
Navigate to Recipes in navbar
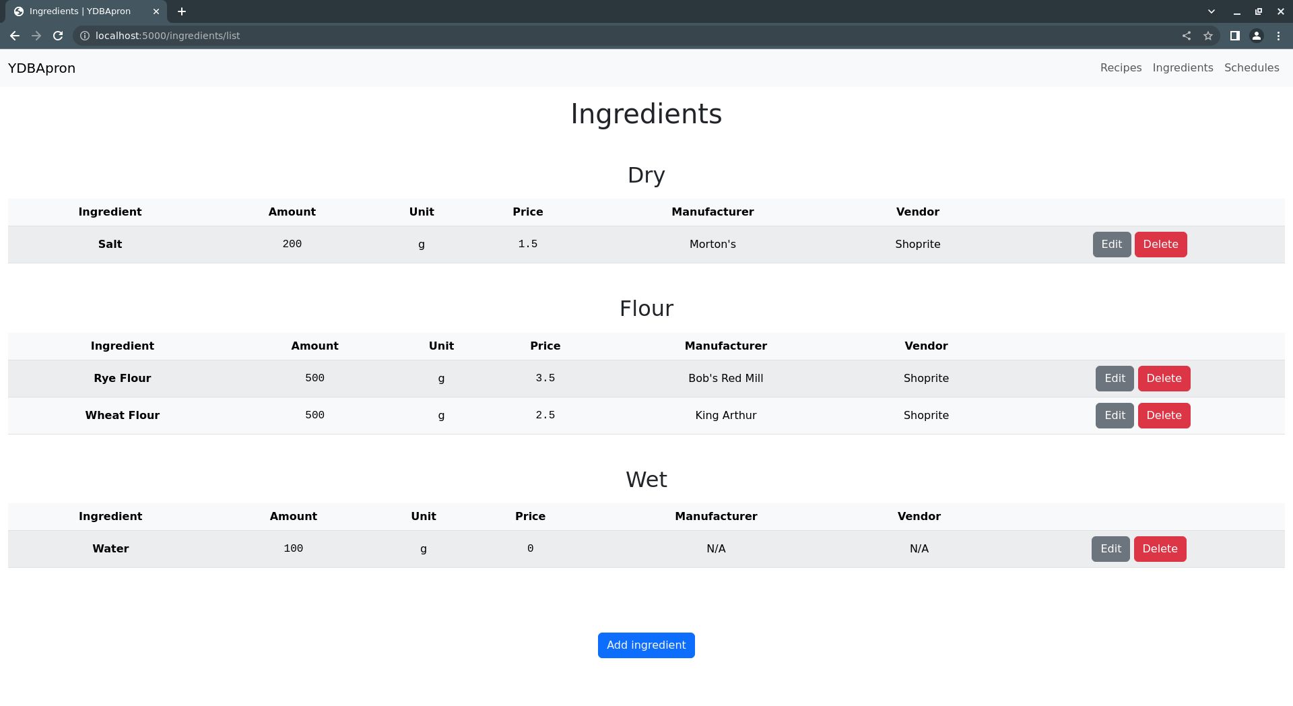point(1121,68)
